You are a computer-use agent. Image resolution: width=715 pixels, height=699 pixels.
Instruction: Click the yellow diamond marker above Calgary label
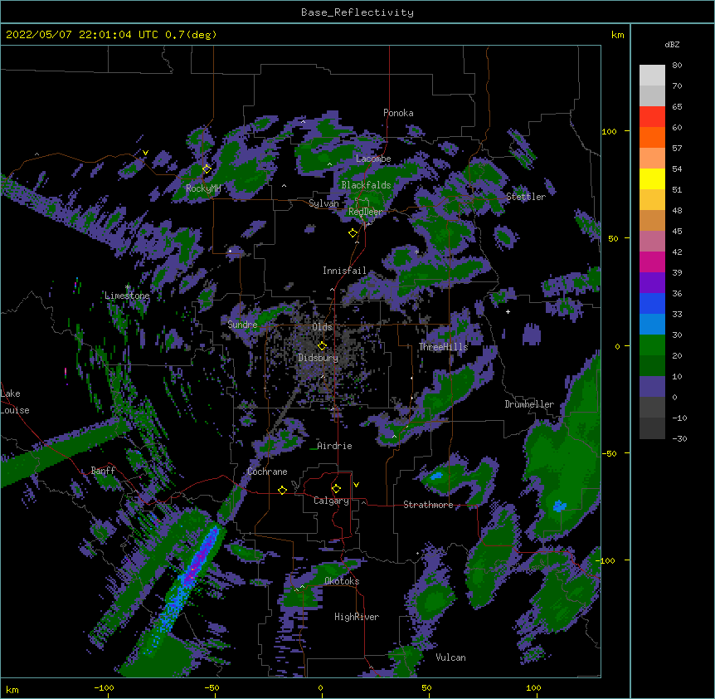(336, 489)
